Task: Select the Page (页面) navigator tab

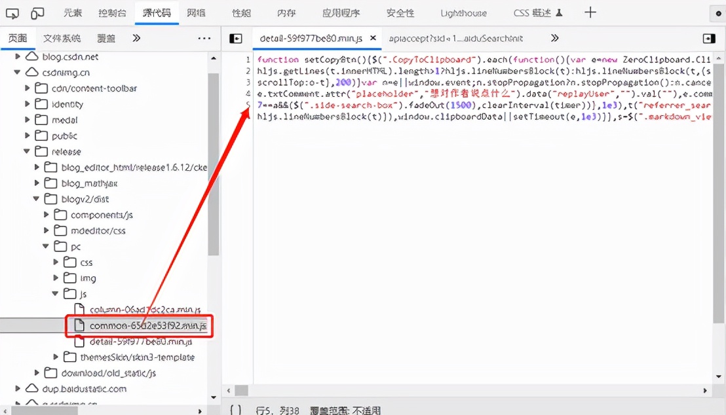Action: [x=18, y=39]
